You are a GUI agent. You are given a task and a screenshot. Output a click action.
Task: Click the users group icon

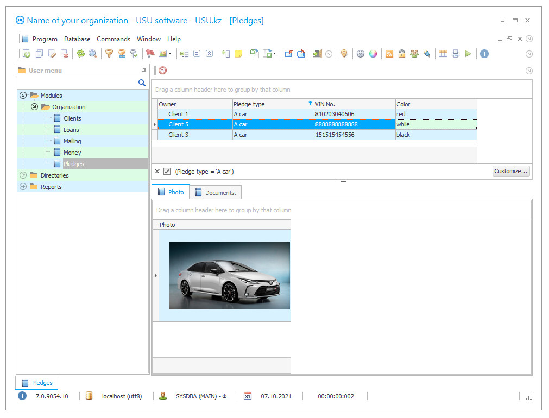pos(414,54)
